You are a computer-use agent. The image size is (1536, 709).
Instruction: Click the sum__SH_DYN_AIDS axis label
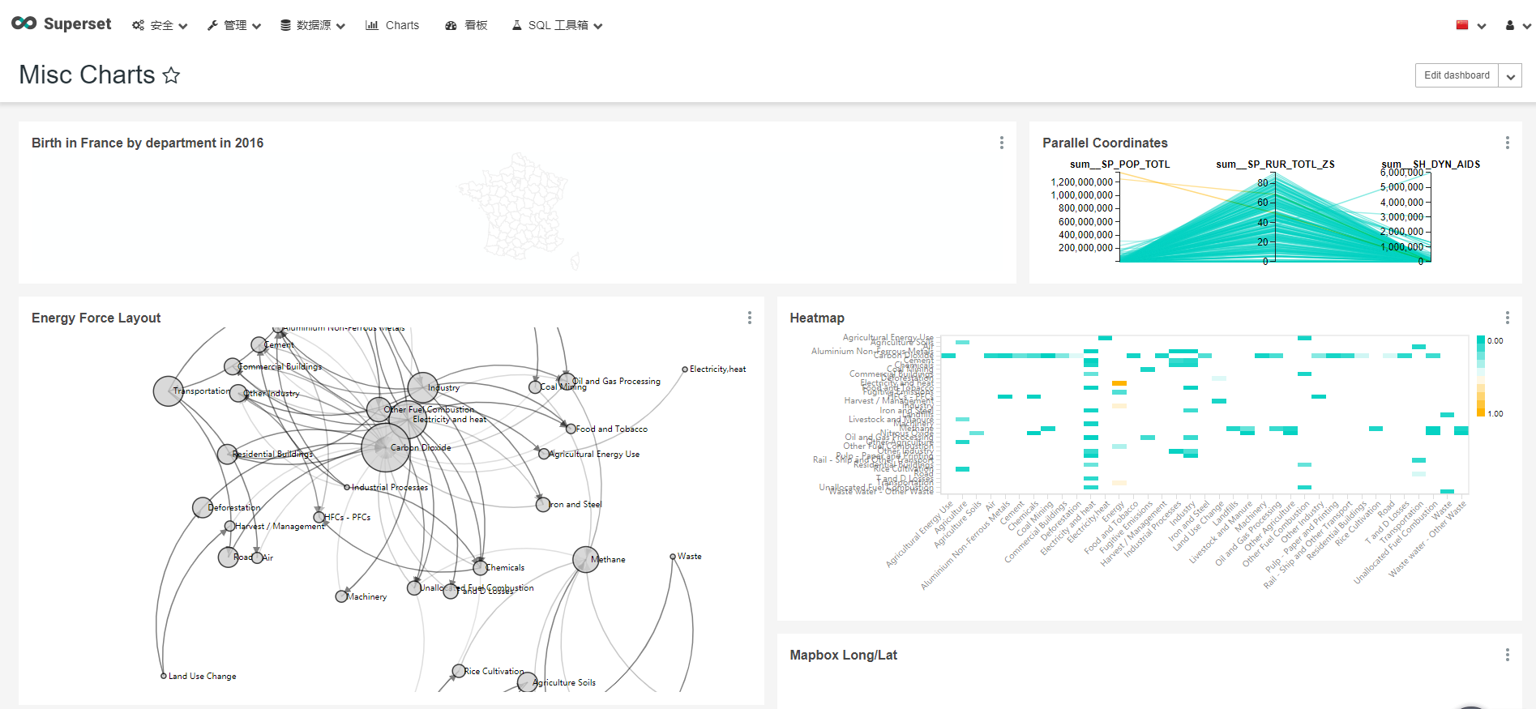coord(1431,164)
